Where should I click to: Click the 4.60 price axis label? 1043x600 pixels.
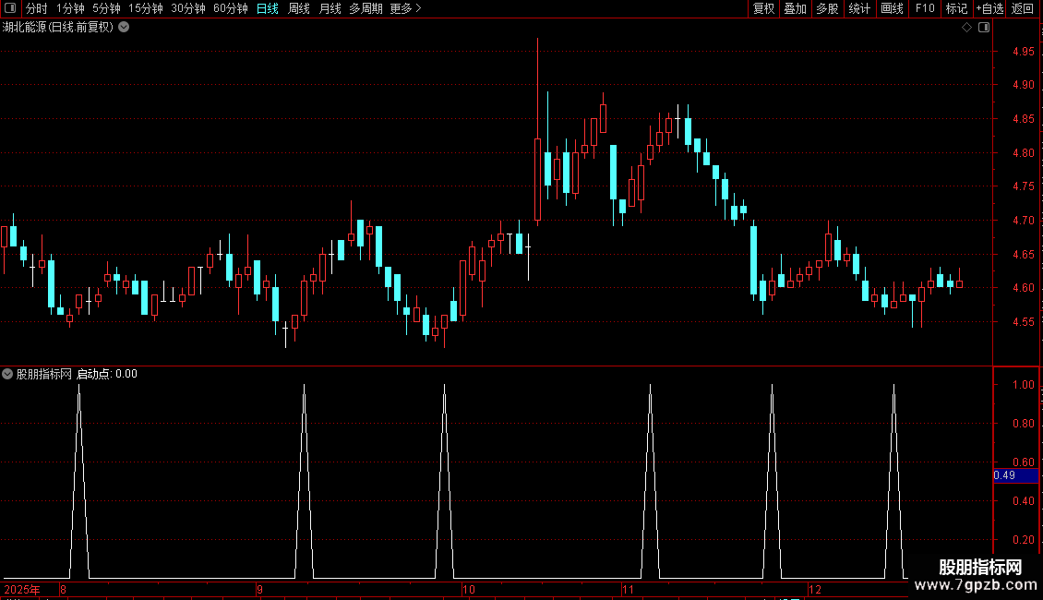tap(1023, 288)
